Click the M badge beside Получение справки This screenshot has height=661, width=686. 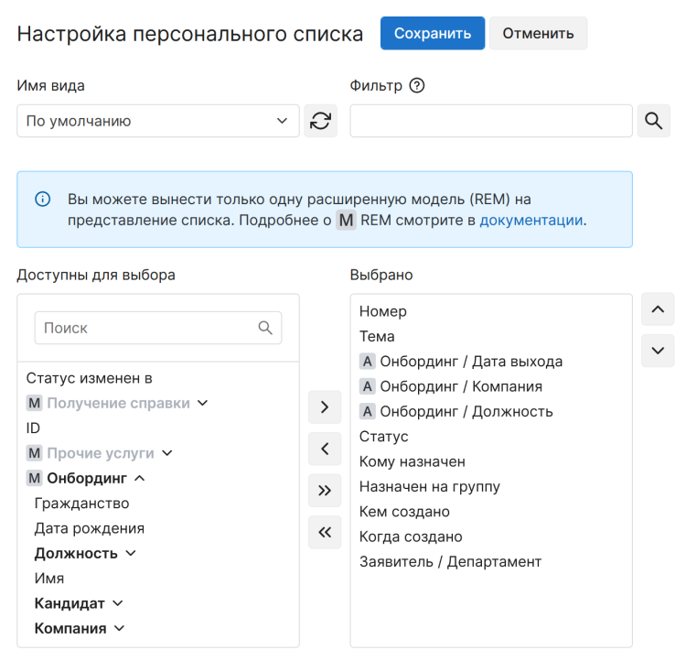34,403
